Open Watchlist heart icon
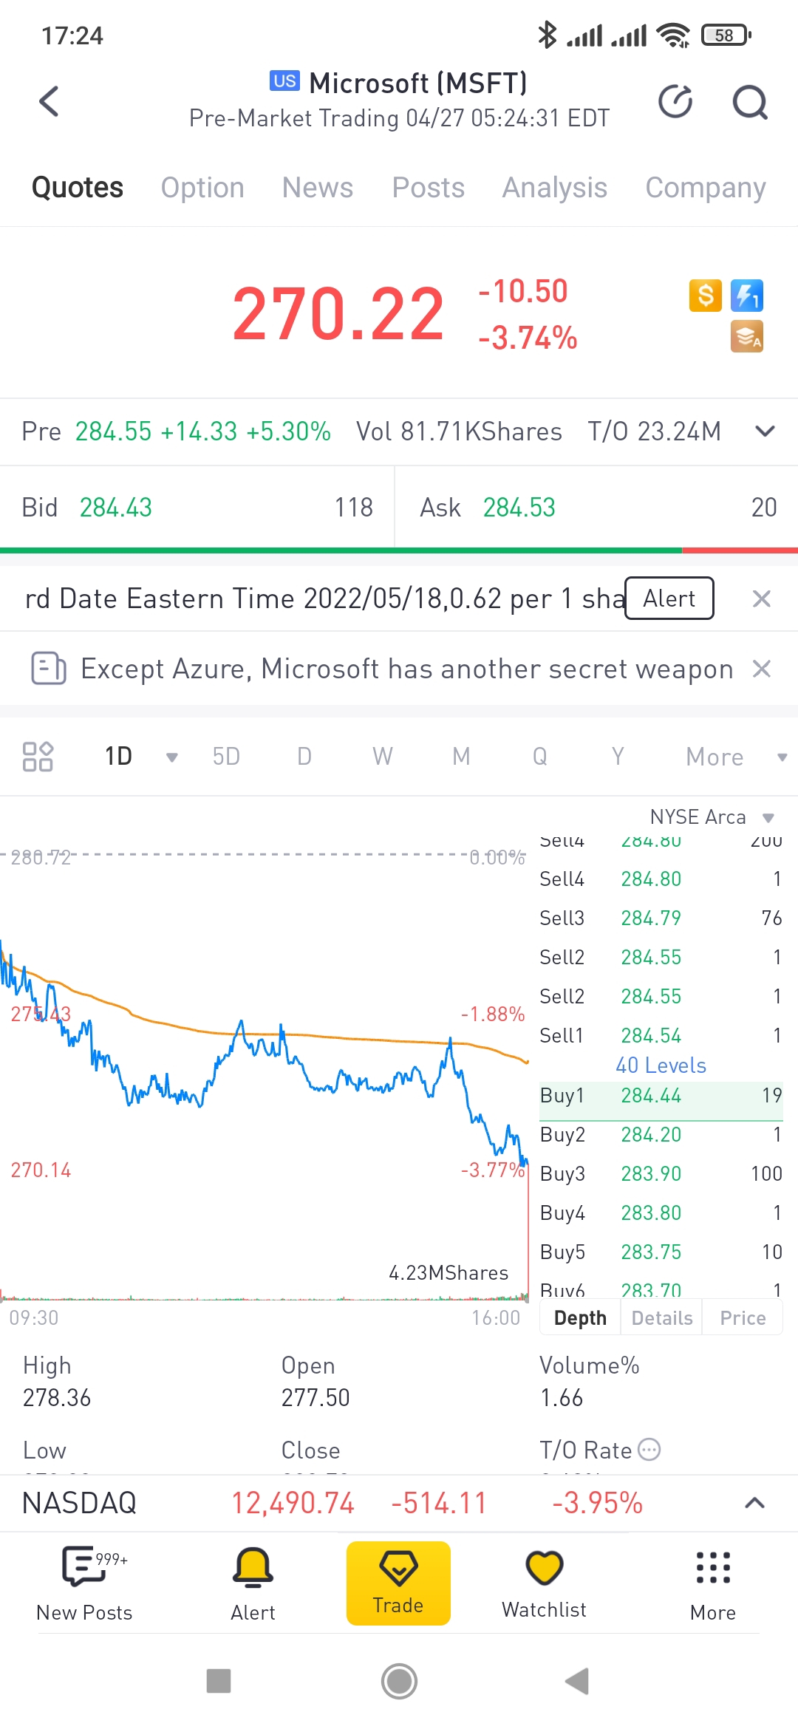Screen dimensions: 798x1729 [545, 1583]
